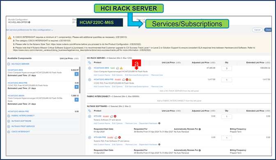Click quantity field of HCIAF220C-M6S-FRE row
Screen dimensions: 276x160
click(227, 80)
